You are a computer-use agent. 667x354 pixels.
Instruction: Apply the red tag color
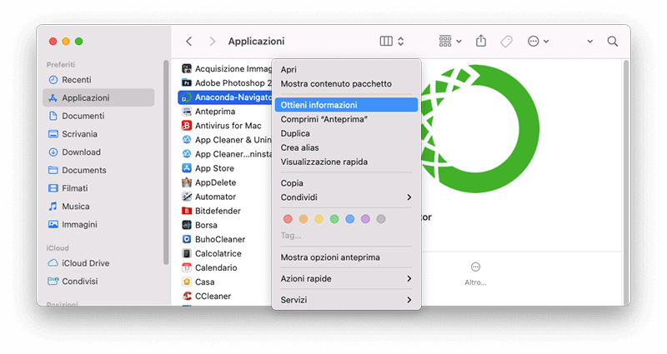tap(288, 219)
